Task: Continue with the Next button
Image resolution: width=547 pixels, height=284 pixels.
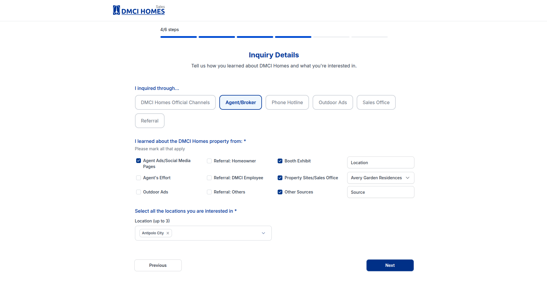Action: 390,265
